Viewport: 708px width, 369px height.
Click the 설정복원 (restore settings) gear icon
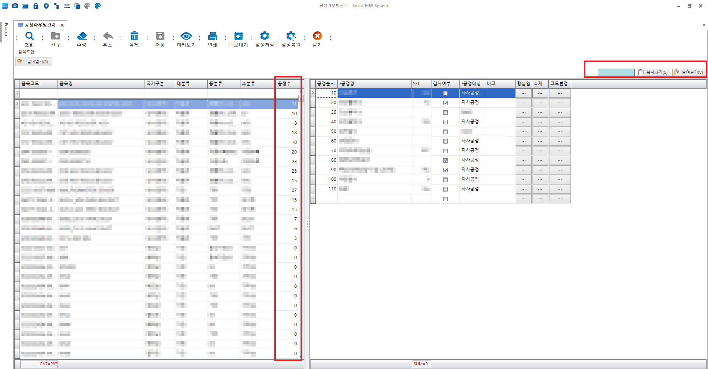pyautogui.click(x=291, y=36)
